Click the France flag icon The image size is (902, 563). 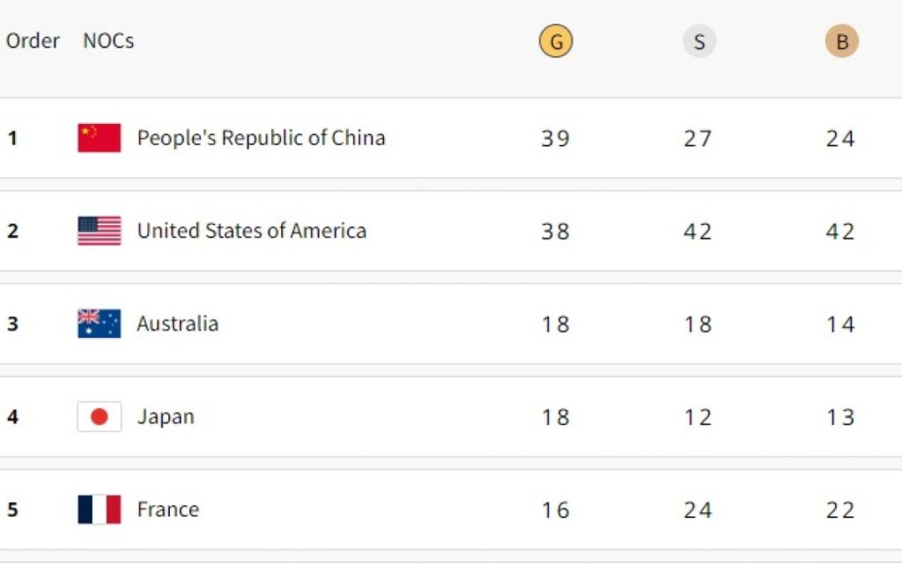[99, 509]
